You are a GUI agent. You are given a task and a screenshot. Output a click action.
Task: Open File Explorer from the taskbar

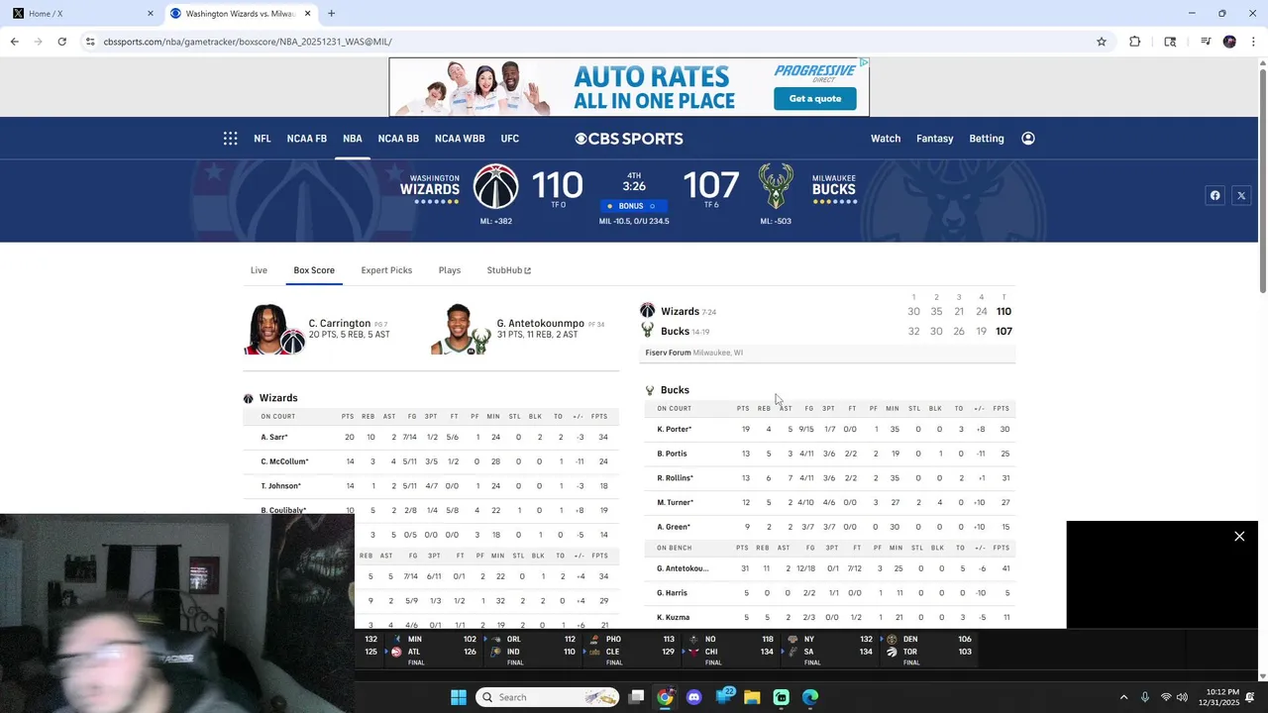(x=752, y=697)
